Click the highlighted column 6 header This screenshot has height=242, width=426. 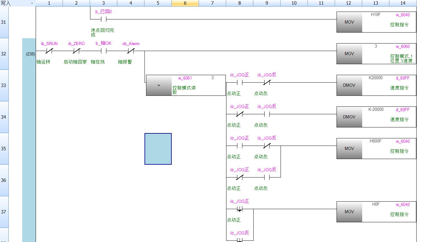185,3
